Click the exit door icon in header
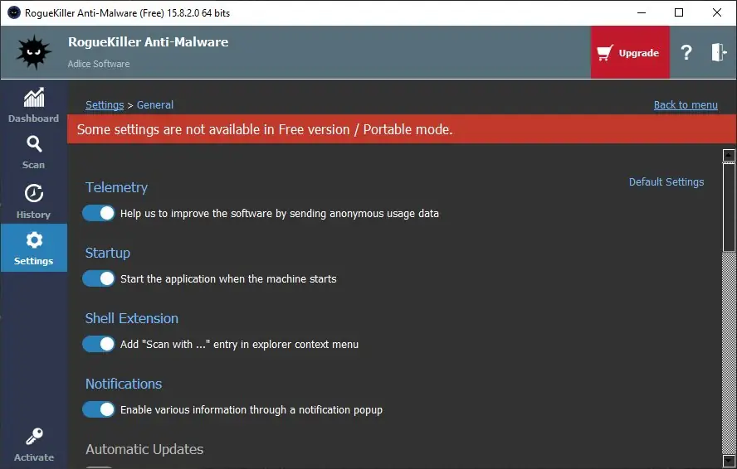Viewport: 737px width, 469px height. [x=719, y=52]
